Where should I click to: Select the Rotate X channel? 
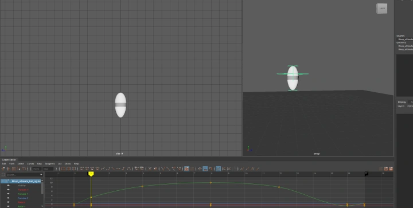point(22,202)
